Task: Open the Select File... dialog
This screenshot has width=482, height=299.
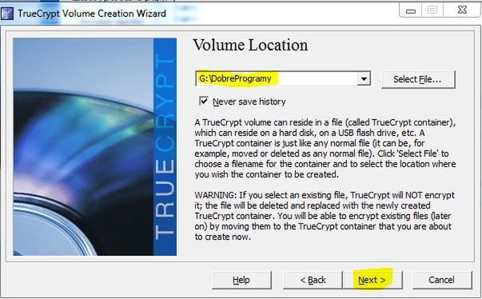Action: pyautogui.click(x=418, y=79)
